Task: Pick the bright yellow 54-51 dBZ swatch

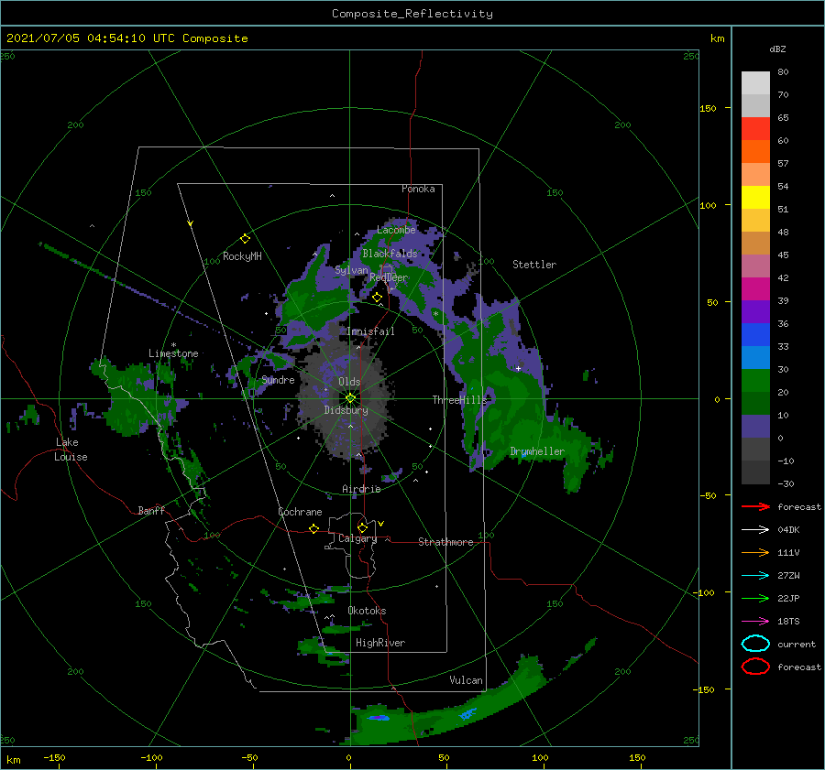Action: 755,198
